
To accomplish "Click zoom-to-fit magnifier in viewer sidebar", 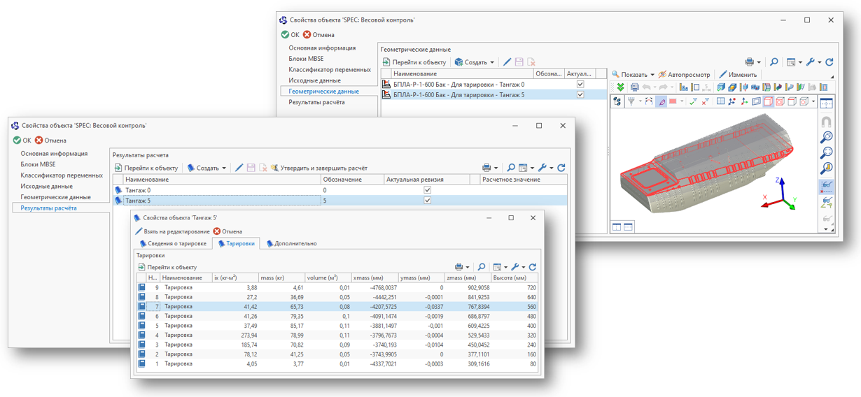I will coord(827,153).
